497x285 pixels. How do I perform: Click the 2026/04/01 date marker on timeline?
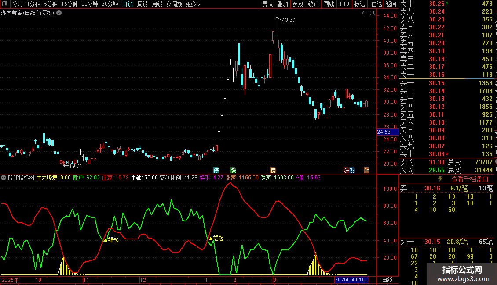tap(351, 280)
